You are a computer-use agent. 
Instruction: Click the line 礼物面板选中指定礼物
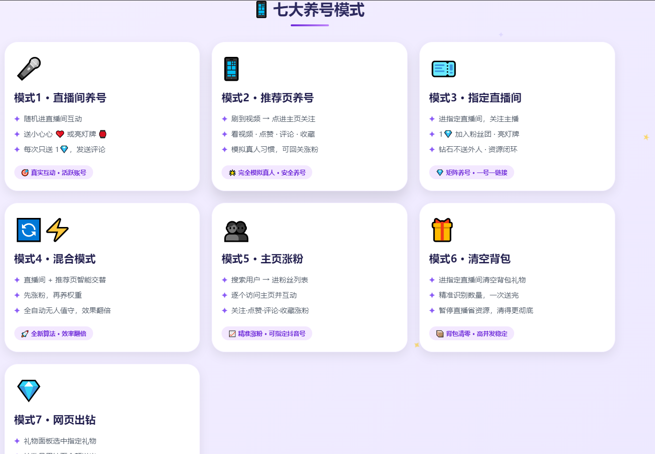(60, 441)
